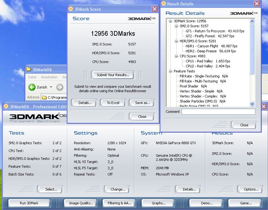Select Vertex Shader - Simple row
The image size is (268, 210).
tap(201, 91)
